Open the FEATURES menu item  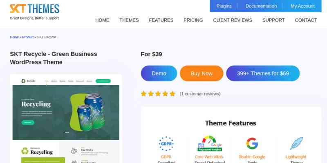tap(161, 20)
